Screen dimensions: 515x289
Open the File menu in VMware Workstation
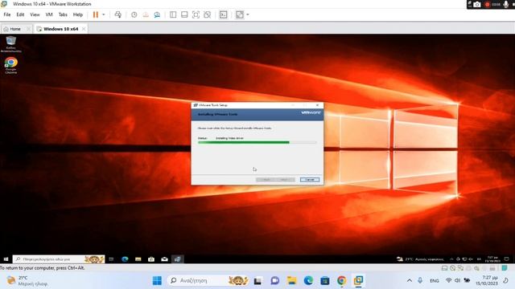coord(7,14)
